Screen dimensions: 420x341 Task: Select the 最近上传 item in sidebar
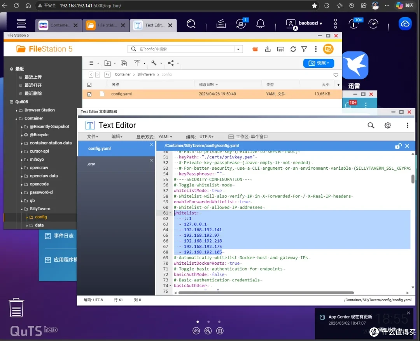tap(33, 77)
